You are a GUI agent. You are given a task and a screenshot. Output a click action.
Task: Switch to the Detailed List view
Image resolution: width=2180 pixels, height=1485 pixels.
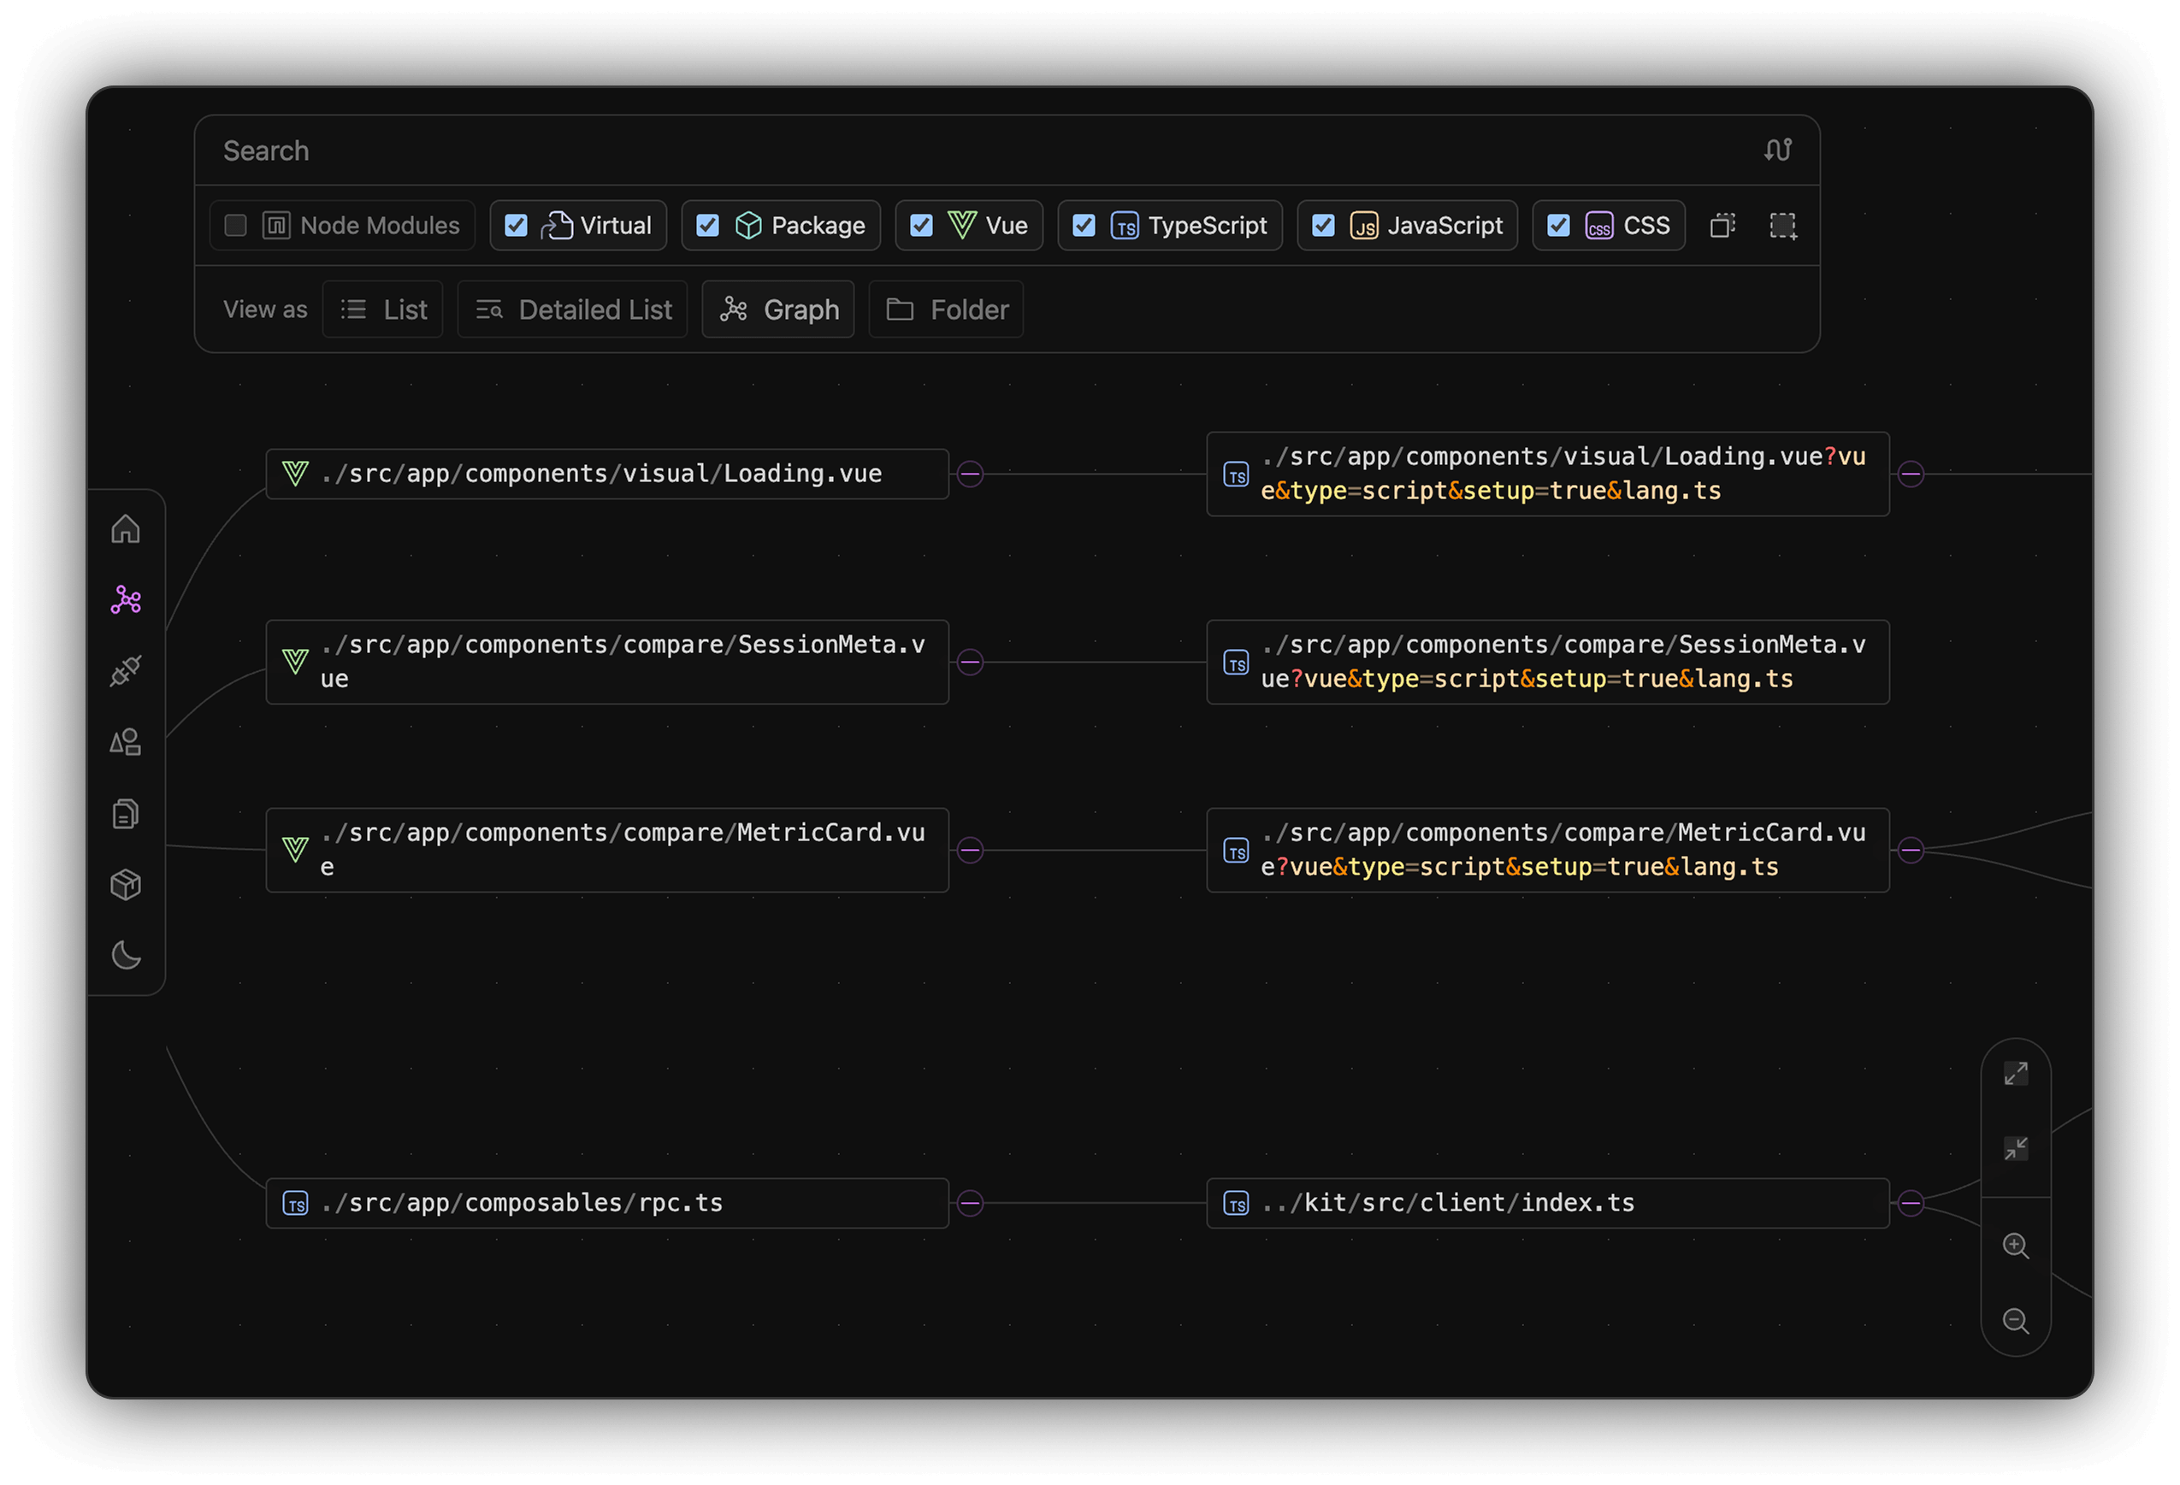pyautogui.click(x=572, y=309)
